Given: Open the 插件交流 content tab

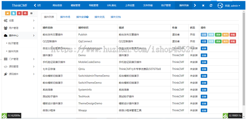Looking at the screenshot, I should (100, 17).
